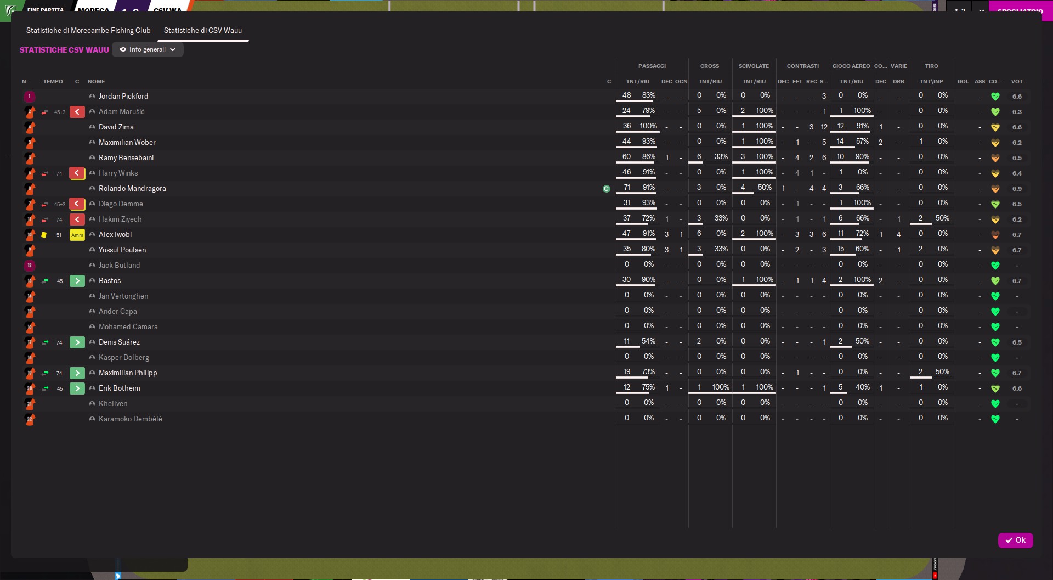Click the info icon beside Maximilian Wöber

pyautogui.click(x=92, y=143)
